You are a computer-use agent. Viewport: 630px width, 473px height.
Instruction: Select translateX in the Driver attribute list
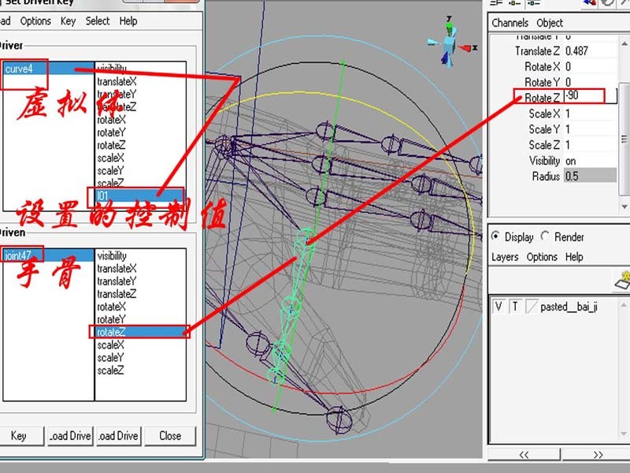click(x=117, y=82)
